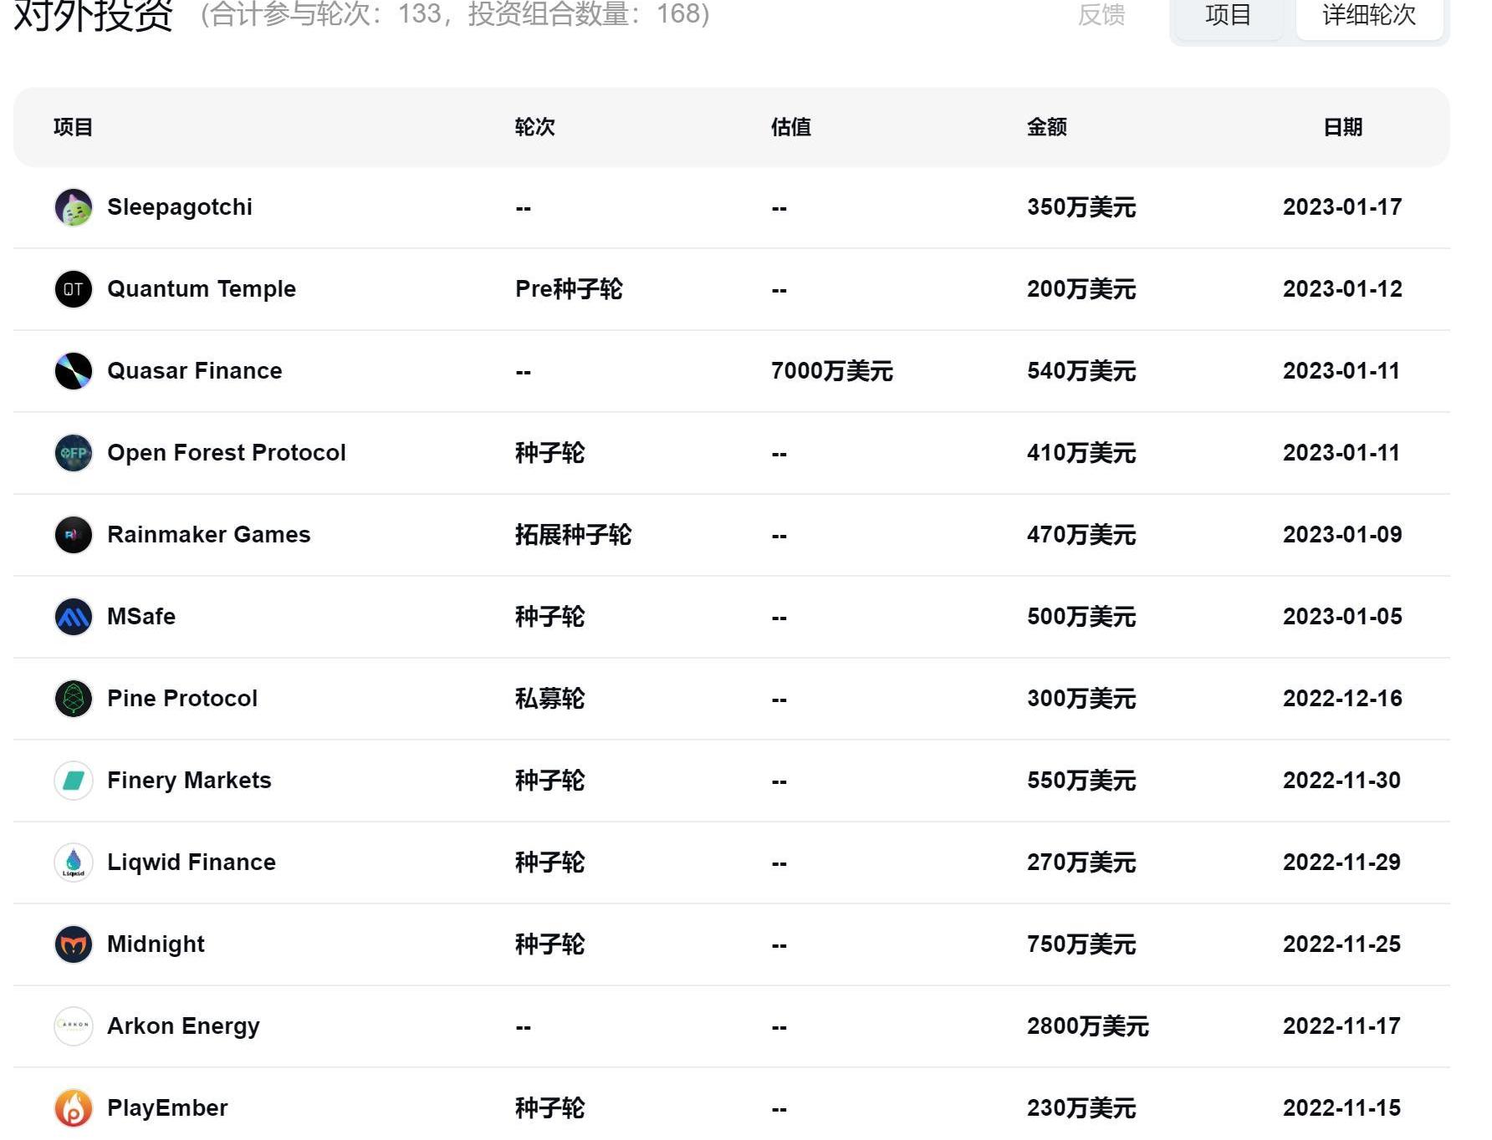Viewport: 1492px width, 1140px height.
Task: Click the 金额 column header
Action: (1047, 127)
